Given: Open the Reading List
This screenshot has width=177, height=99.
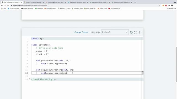Looking at the screenshot, I should [171, 9].
